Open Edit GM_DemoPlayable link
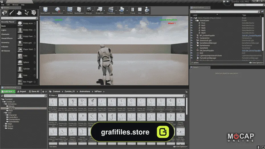The height and width of the screenshot is (149, 265). [x=251, y=50]
